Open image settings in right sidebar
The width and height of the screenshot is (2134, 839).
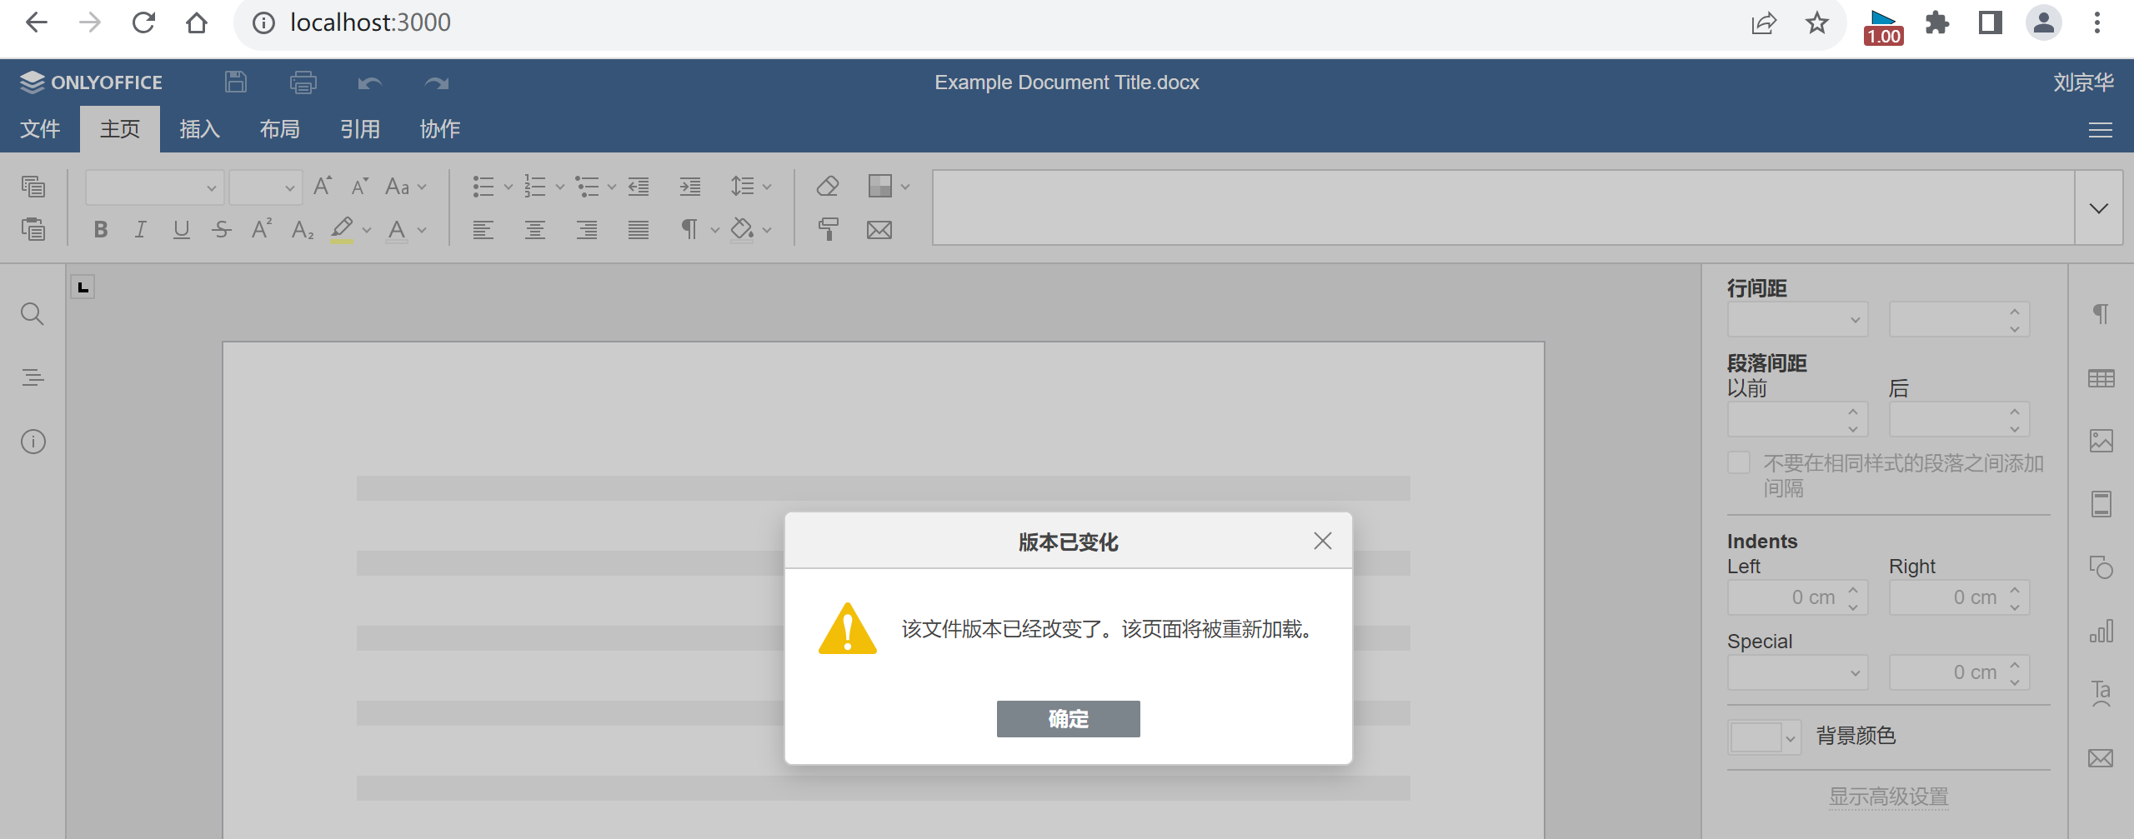tap(2101, 441)
